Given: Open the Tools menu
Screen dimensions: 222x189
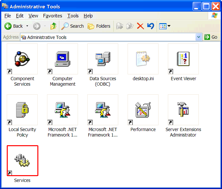Looking at the screenshot, I should pyautogui.click(x=73, y=16).
